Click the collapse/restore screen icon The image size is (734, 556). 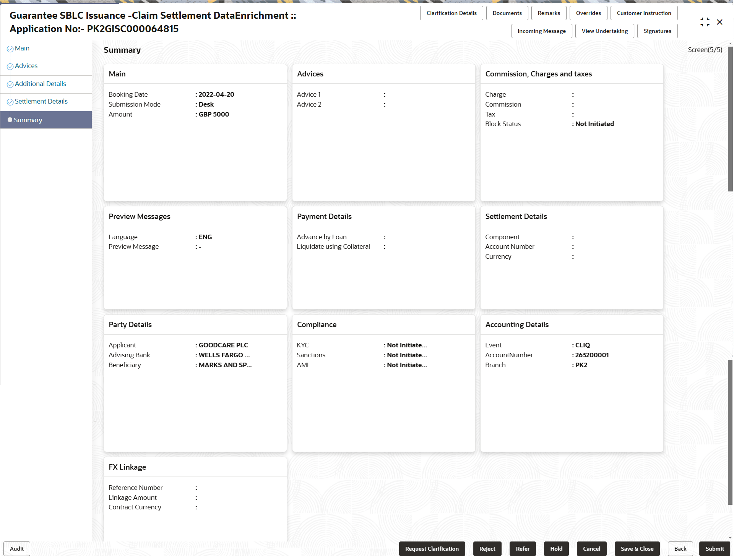point(705,22)
